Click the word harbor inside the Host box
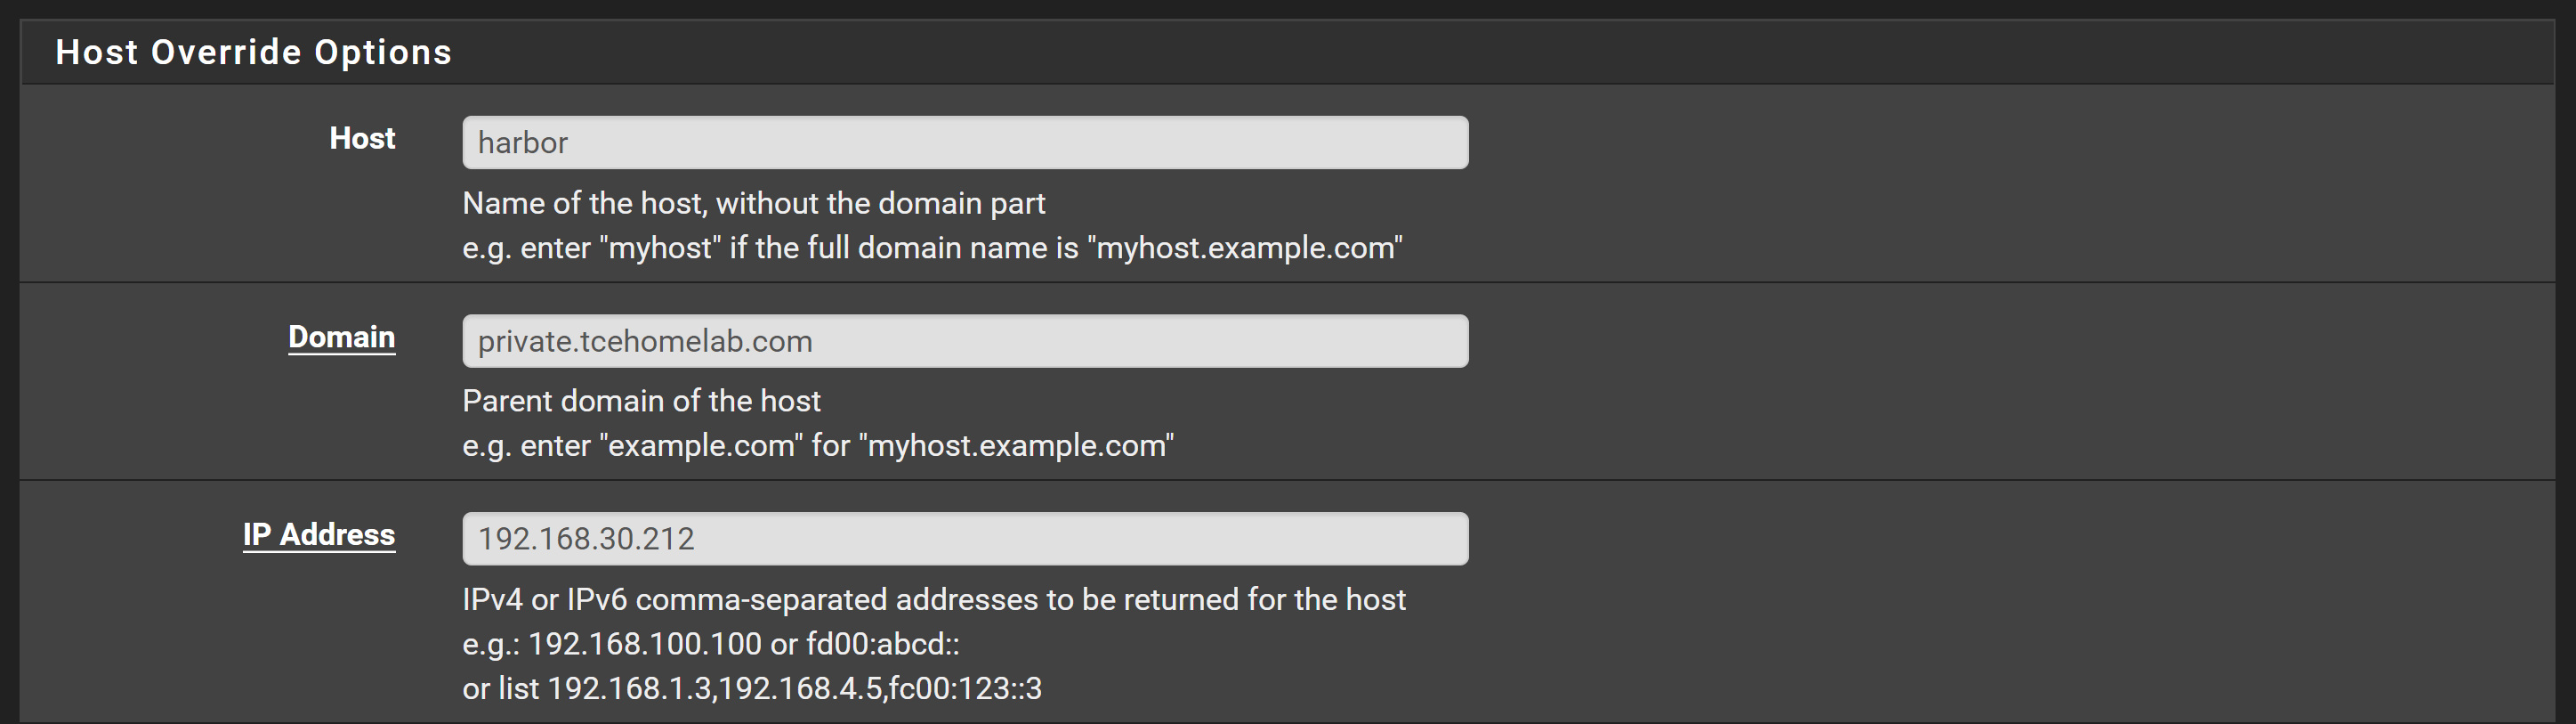The height and width of the screenshot is (724, 2576). click(x=523, y=143)
